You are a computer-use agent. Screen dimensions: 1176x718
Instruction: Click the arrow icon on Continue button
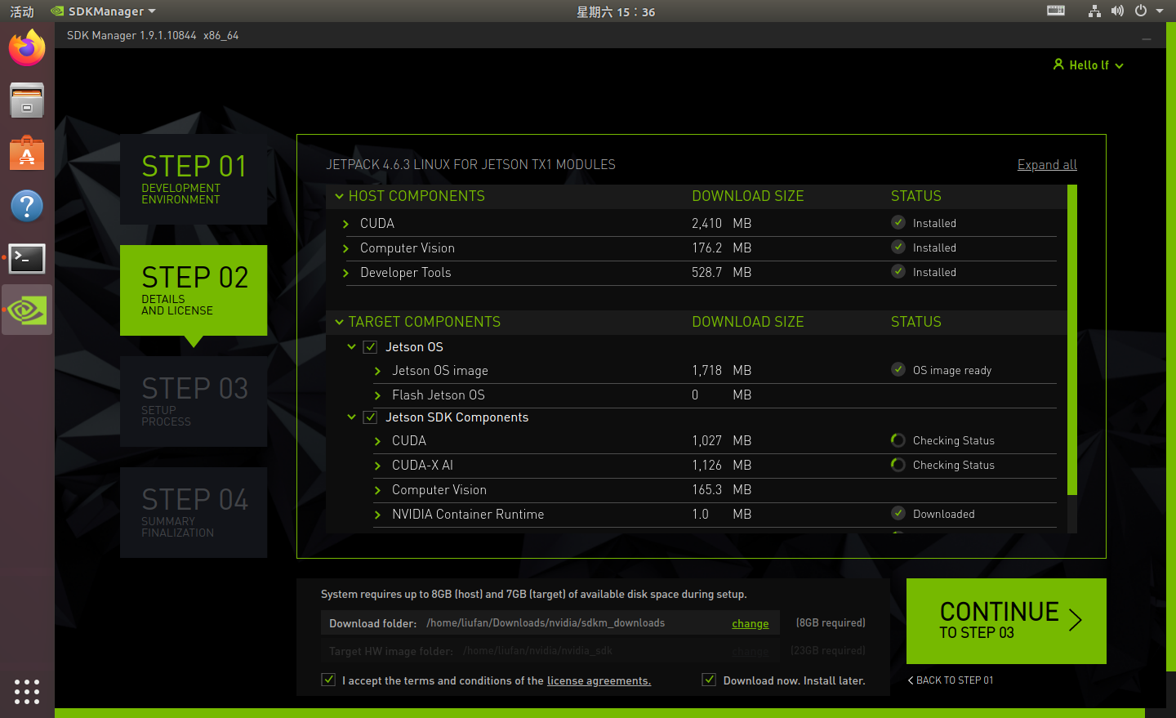1076,620
